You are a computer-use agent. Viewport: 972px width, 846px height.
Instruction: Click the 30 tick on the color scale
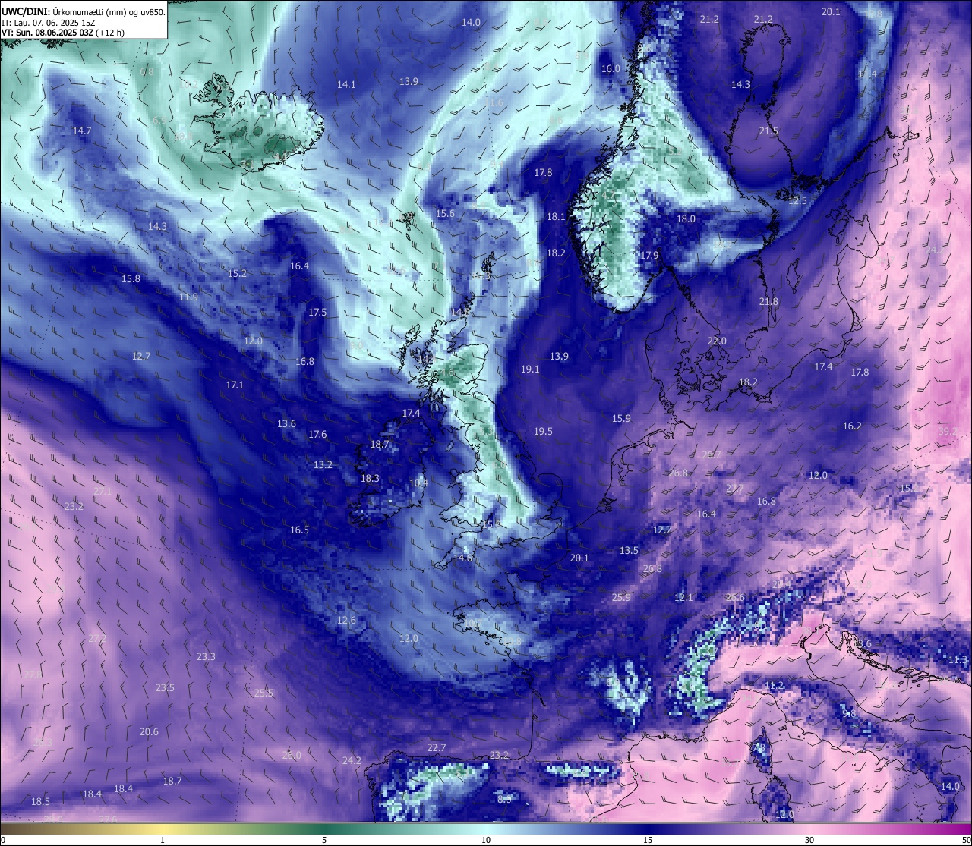click(x=809, y=840)
